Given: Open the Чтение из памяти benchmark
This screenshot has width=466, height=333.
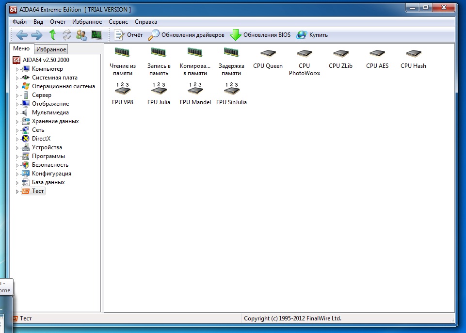Looking at the screenshot, I should (123, 62).
